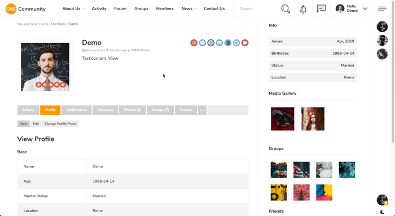Click the starred avatar near sidebar bottom

(382, 200)
